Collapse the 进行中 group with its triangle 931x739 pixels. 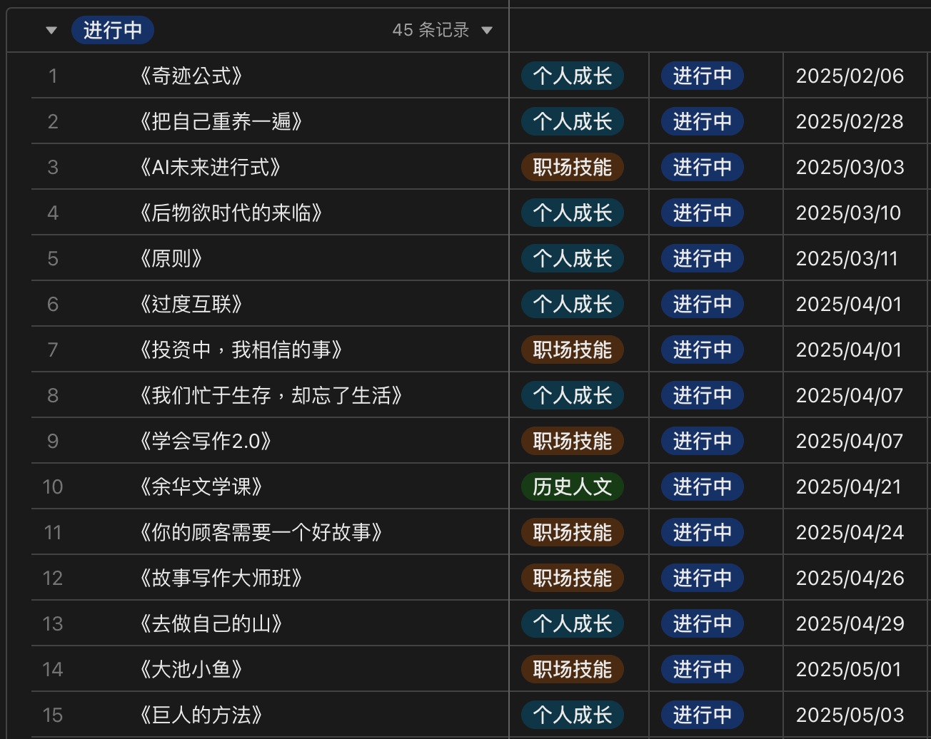click(x=51, y=30)
